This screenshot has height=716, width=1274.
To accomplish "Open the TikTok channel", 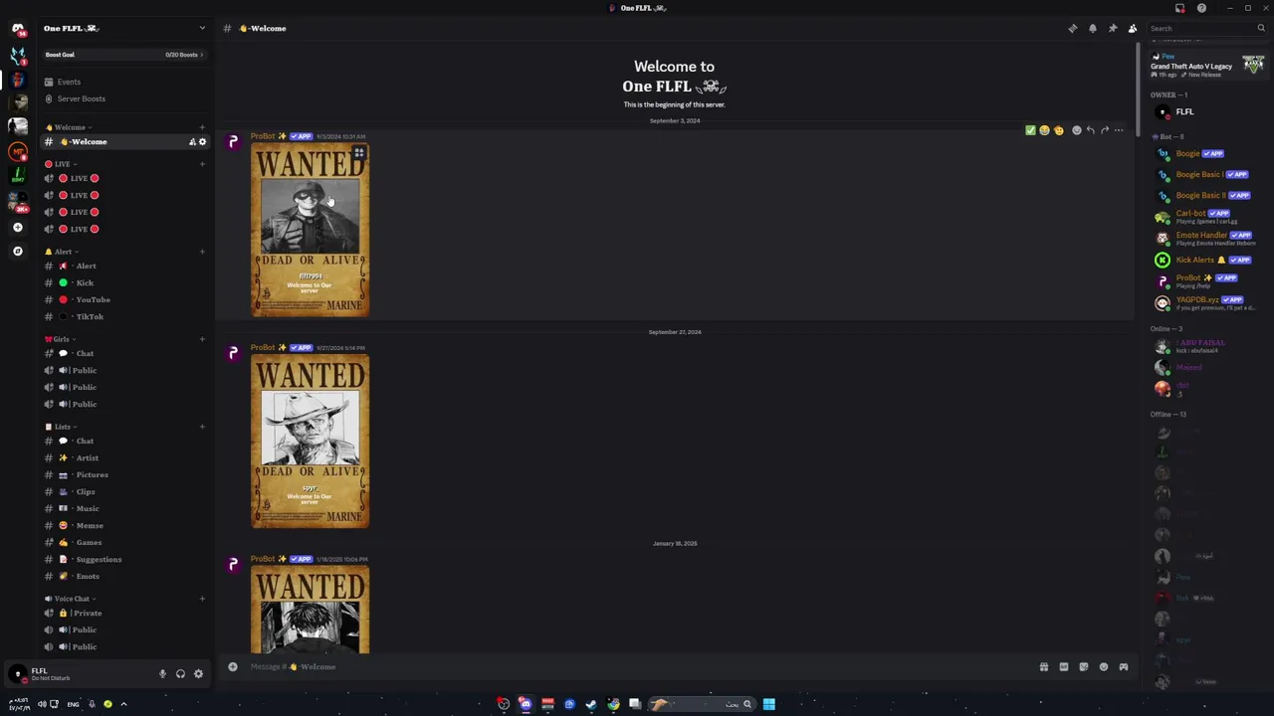I will [124, 316].
